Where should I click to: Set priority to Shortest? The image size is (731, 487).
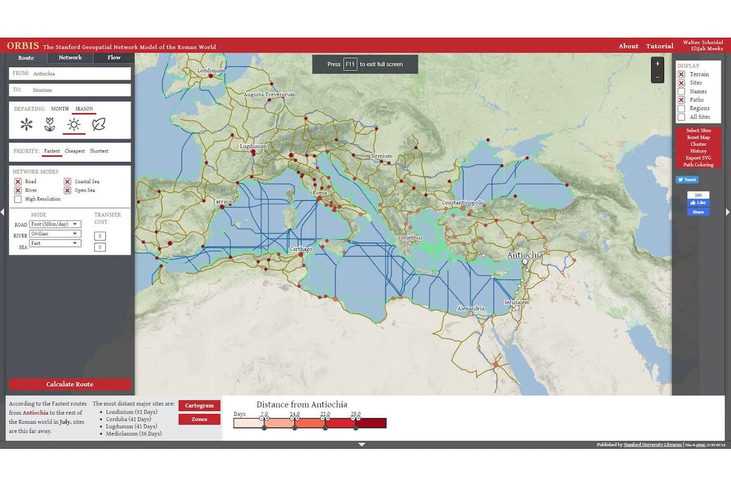(99, 151)
